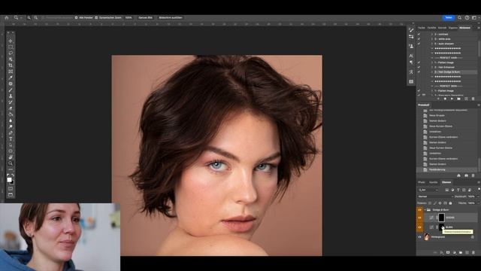Hide the Dodge curves layer

click(x=419, y=218)
